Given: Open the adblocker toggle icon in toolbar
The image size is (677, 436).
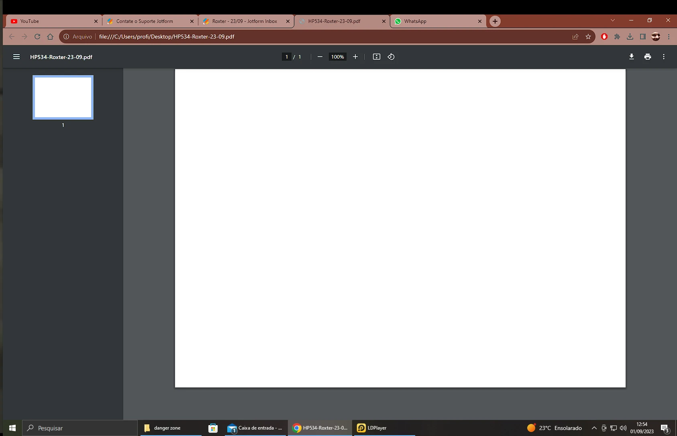Looking at the screenshot, I should (x=604, y=37).
